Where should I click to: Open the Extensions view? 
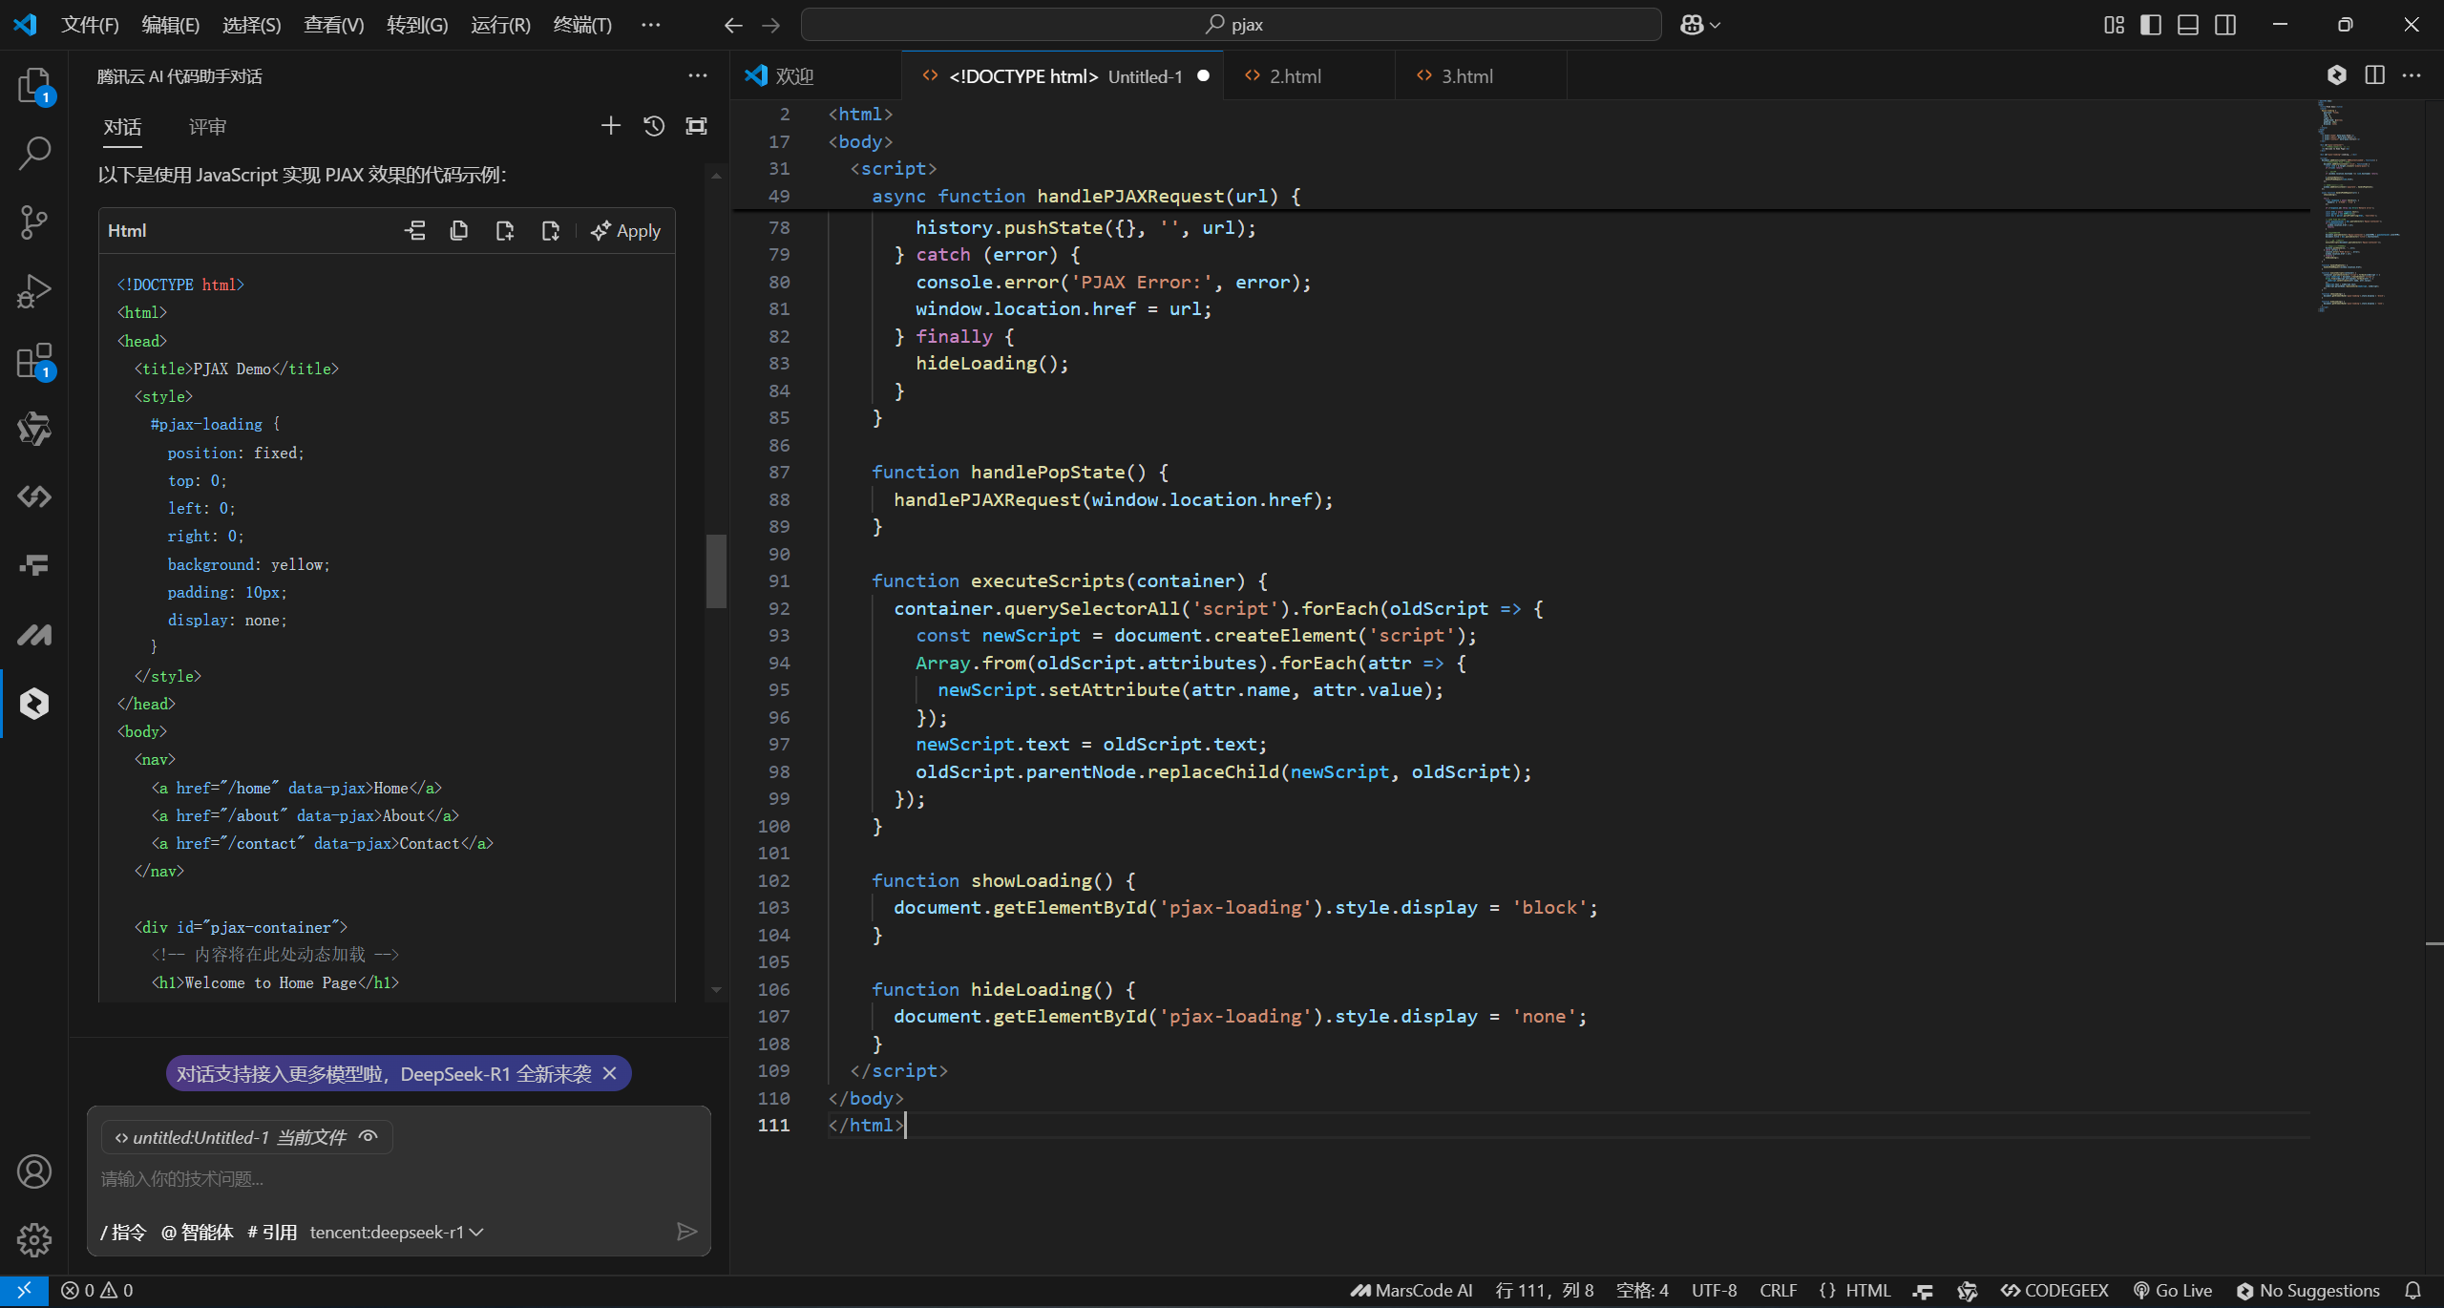pos(34,361)
